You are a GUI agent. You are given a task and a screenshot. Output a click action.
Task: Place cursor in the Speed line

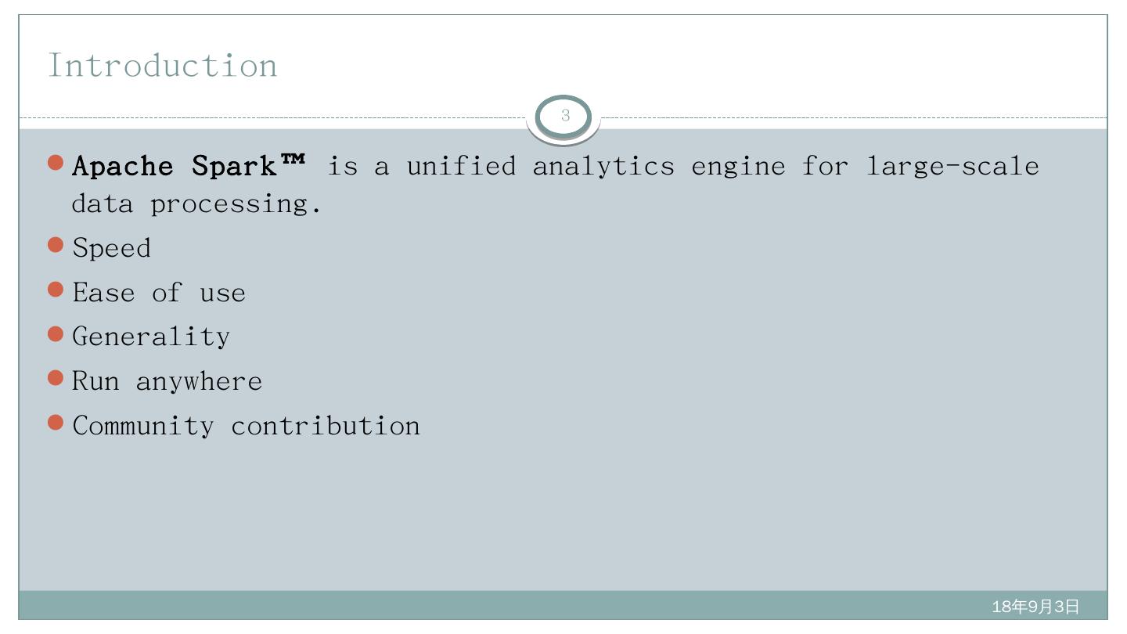[x=112, y=248]
